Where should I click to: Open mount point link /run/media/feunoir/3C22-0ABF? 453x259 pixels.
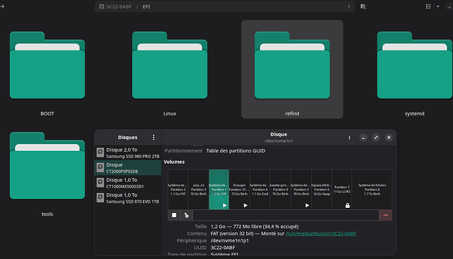click(320, 233)
